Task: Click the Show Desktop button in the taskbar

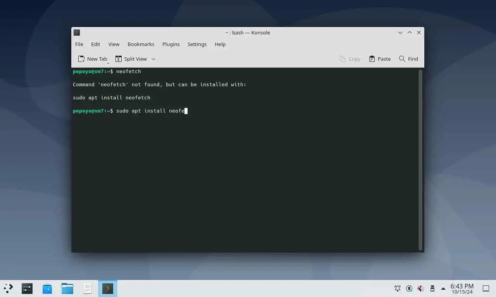Action: pos(486,288)
